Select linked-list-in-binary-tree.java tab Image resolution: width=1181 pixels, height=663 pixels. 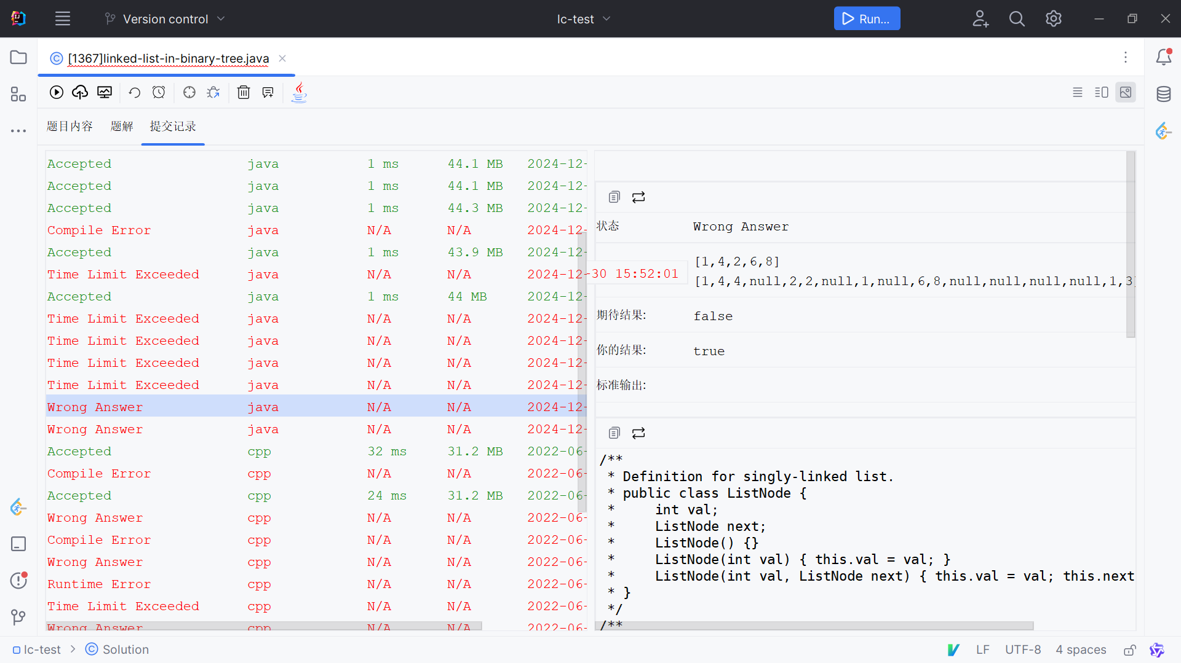point(168,58)
